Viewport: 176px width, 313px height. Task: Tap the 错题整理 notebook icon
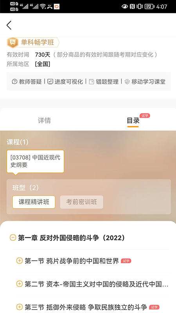(92, 81)
